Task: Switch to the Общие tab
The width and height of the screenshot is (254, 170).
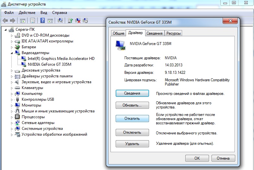Action: coord(119,33)
